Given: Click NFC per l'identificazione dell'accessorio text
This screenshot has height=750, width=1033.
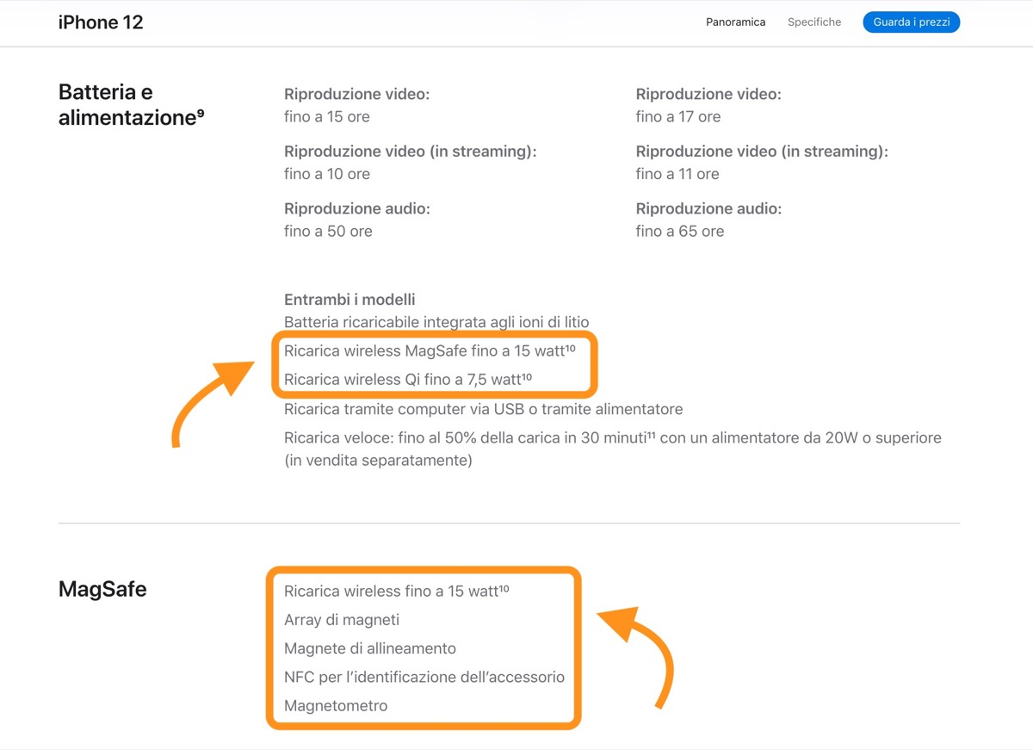Looking at the screenshot, I should [x=424, y=677].
